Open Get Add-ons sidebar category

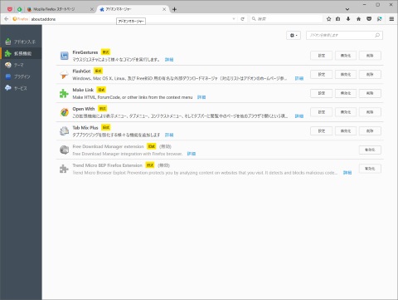(x=21, y=42)
